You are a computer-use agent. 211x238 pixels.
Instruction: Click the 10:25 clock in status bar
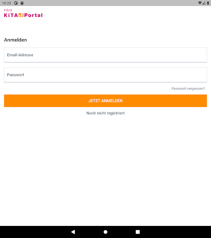point(7,3)
